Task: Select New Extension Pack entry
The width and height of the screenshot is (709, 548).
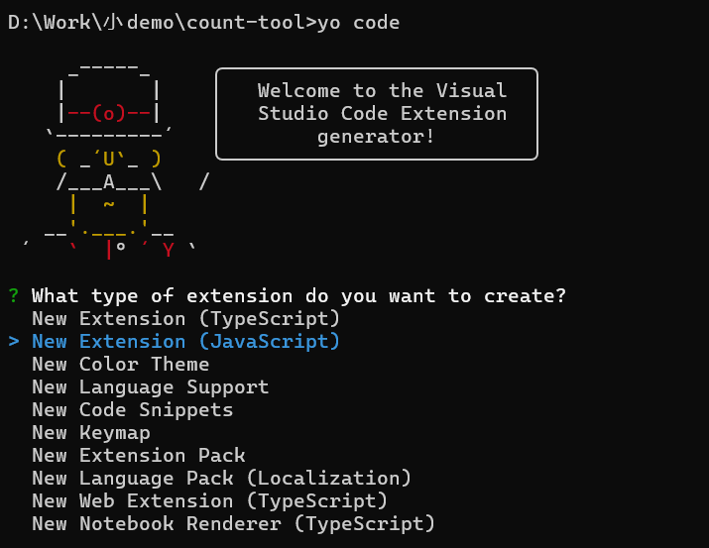Action: click(x=139, y=456)
